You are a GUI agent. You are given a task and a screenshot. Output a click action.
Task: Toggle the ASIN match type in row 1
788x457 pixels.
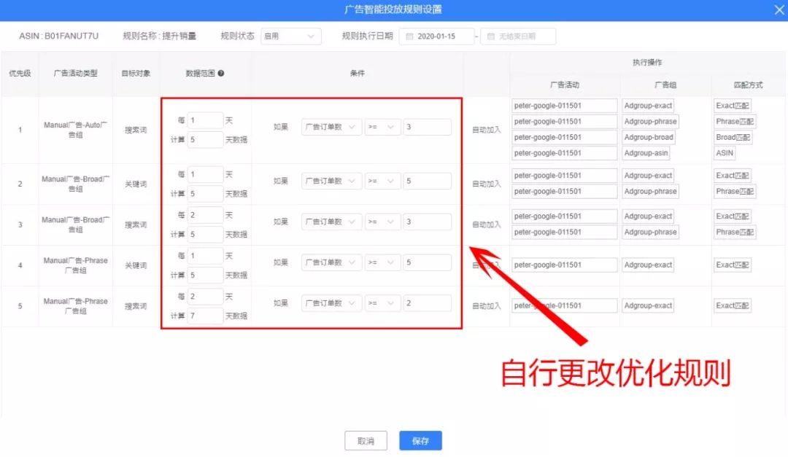tap(724, 153)
